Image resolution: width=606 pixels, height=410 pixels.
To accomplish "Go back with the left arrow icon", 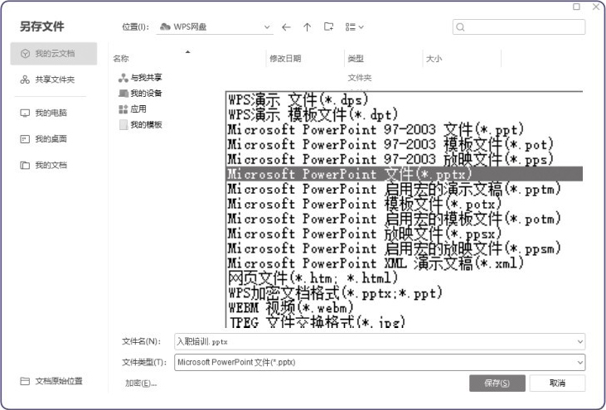I will click(286, 27).
